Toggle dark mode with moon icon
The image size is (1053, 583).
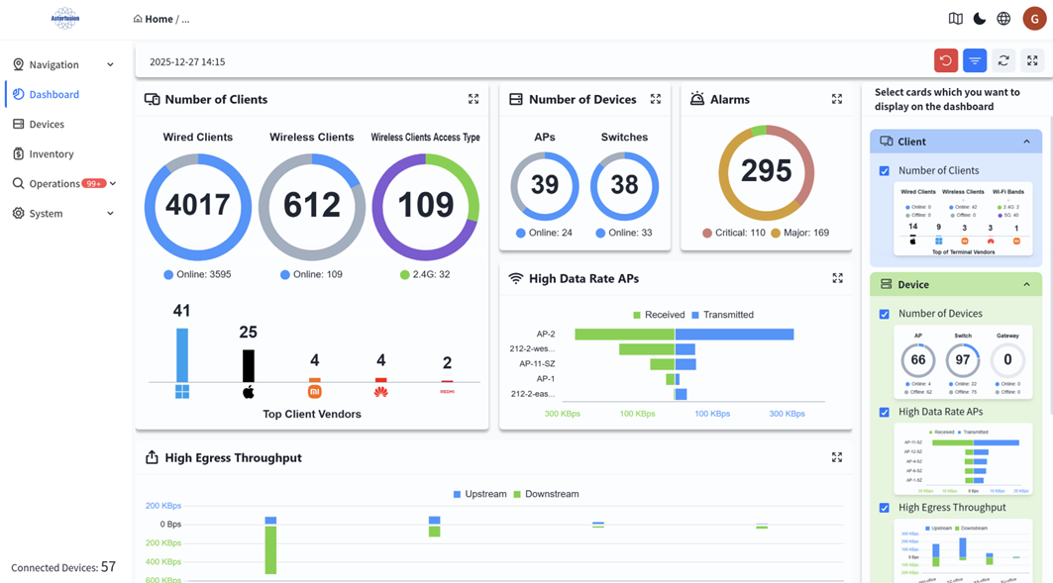[x=979, y=19]
